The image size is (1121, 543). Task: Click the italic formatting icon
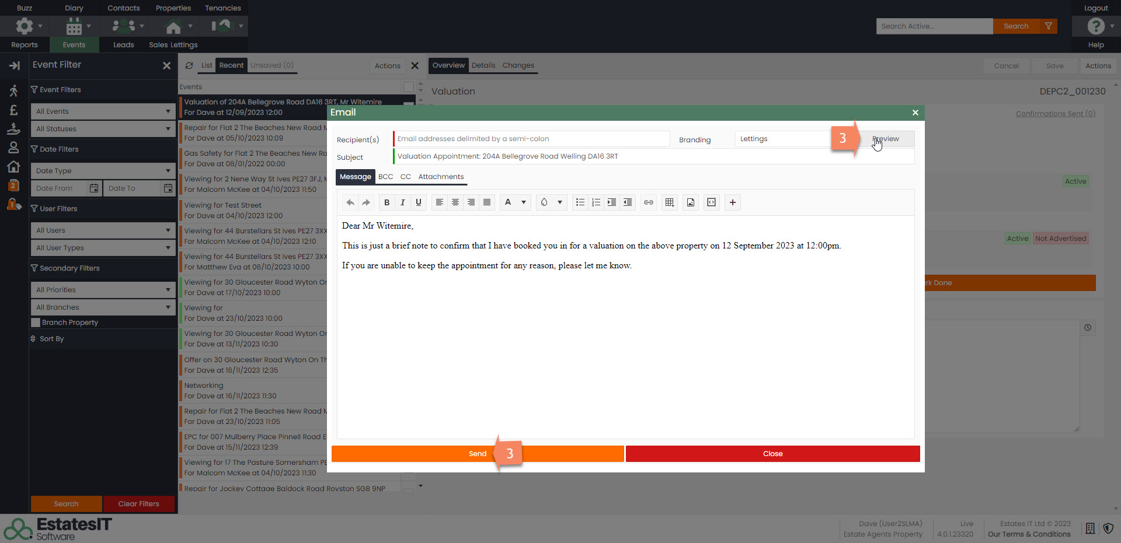pyautogui.click(x=402, y=202)
